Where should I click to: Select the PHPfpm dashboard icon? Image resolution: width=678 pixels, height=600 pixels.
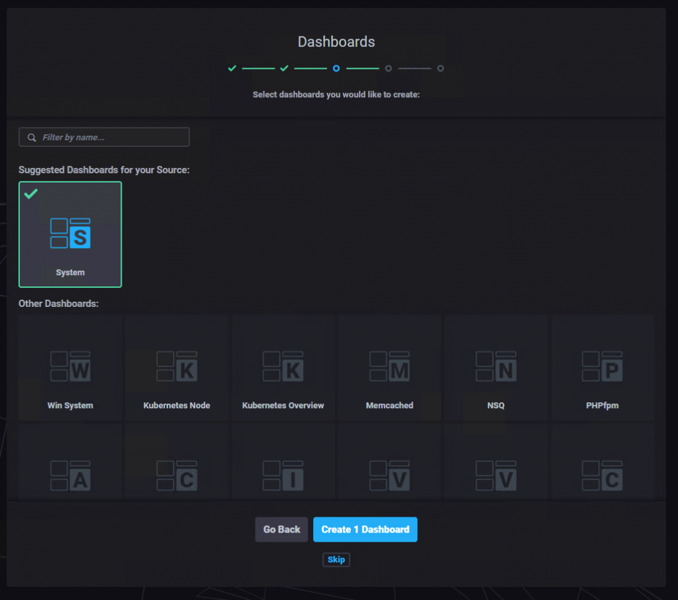(602, 366)
